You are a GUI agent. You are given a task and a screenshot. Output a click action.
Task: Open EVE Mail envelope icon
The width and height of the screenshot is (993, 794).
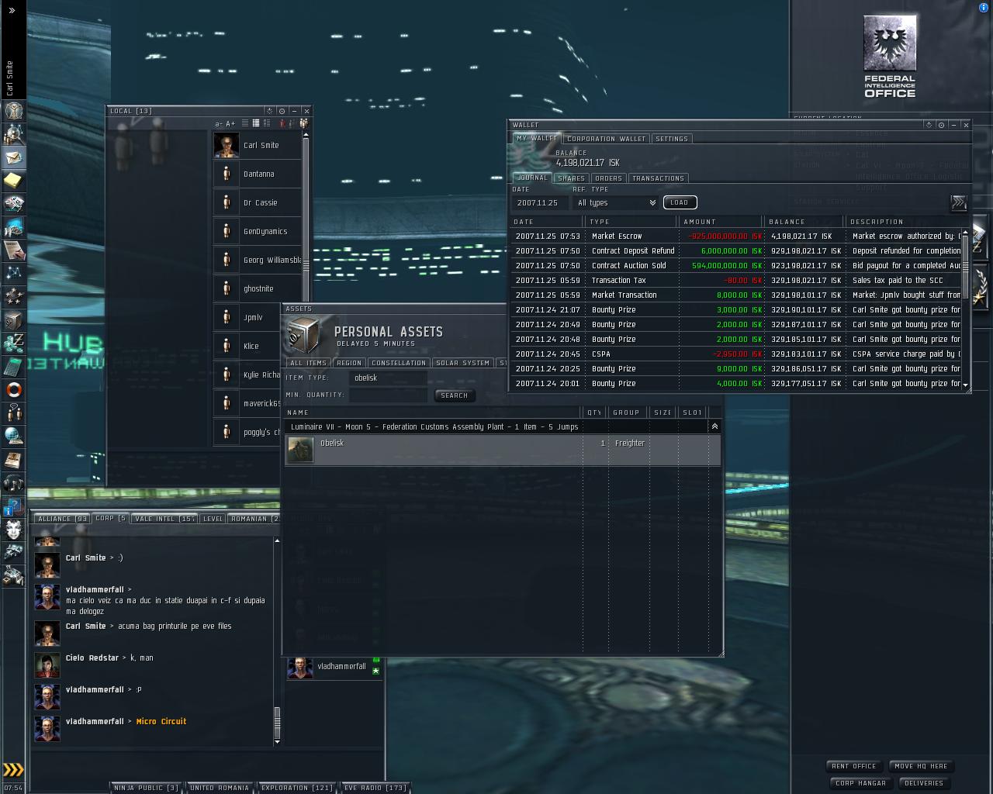[13, 157]
